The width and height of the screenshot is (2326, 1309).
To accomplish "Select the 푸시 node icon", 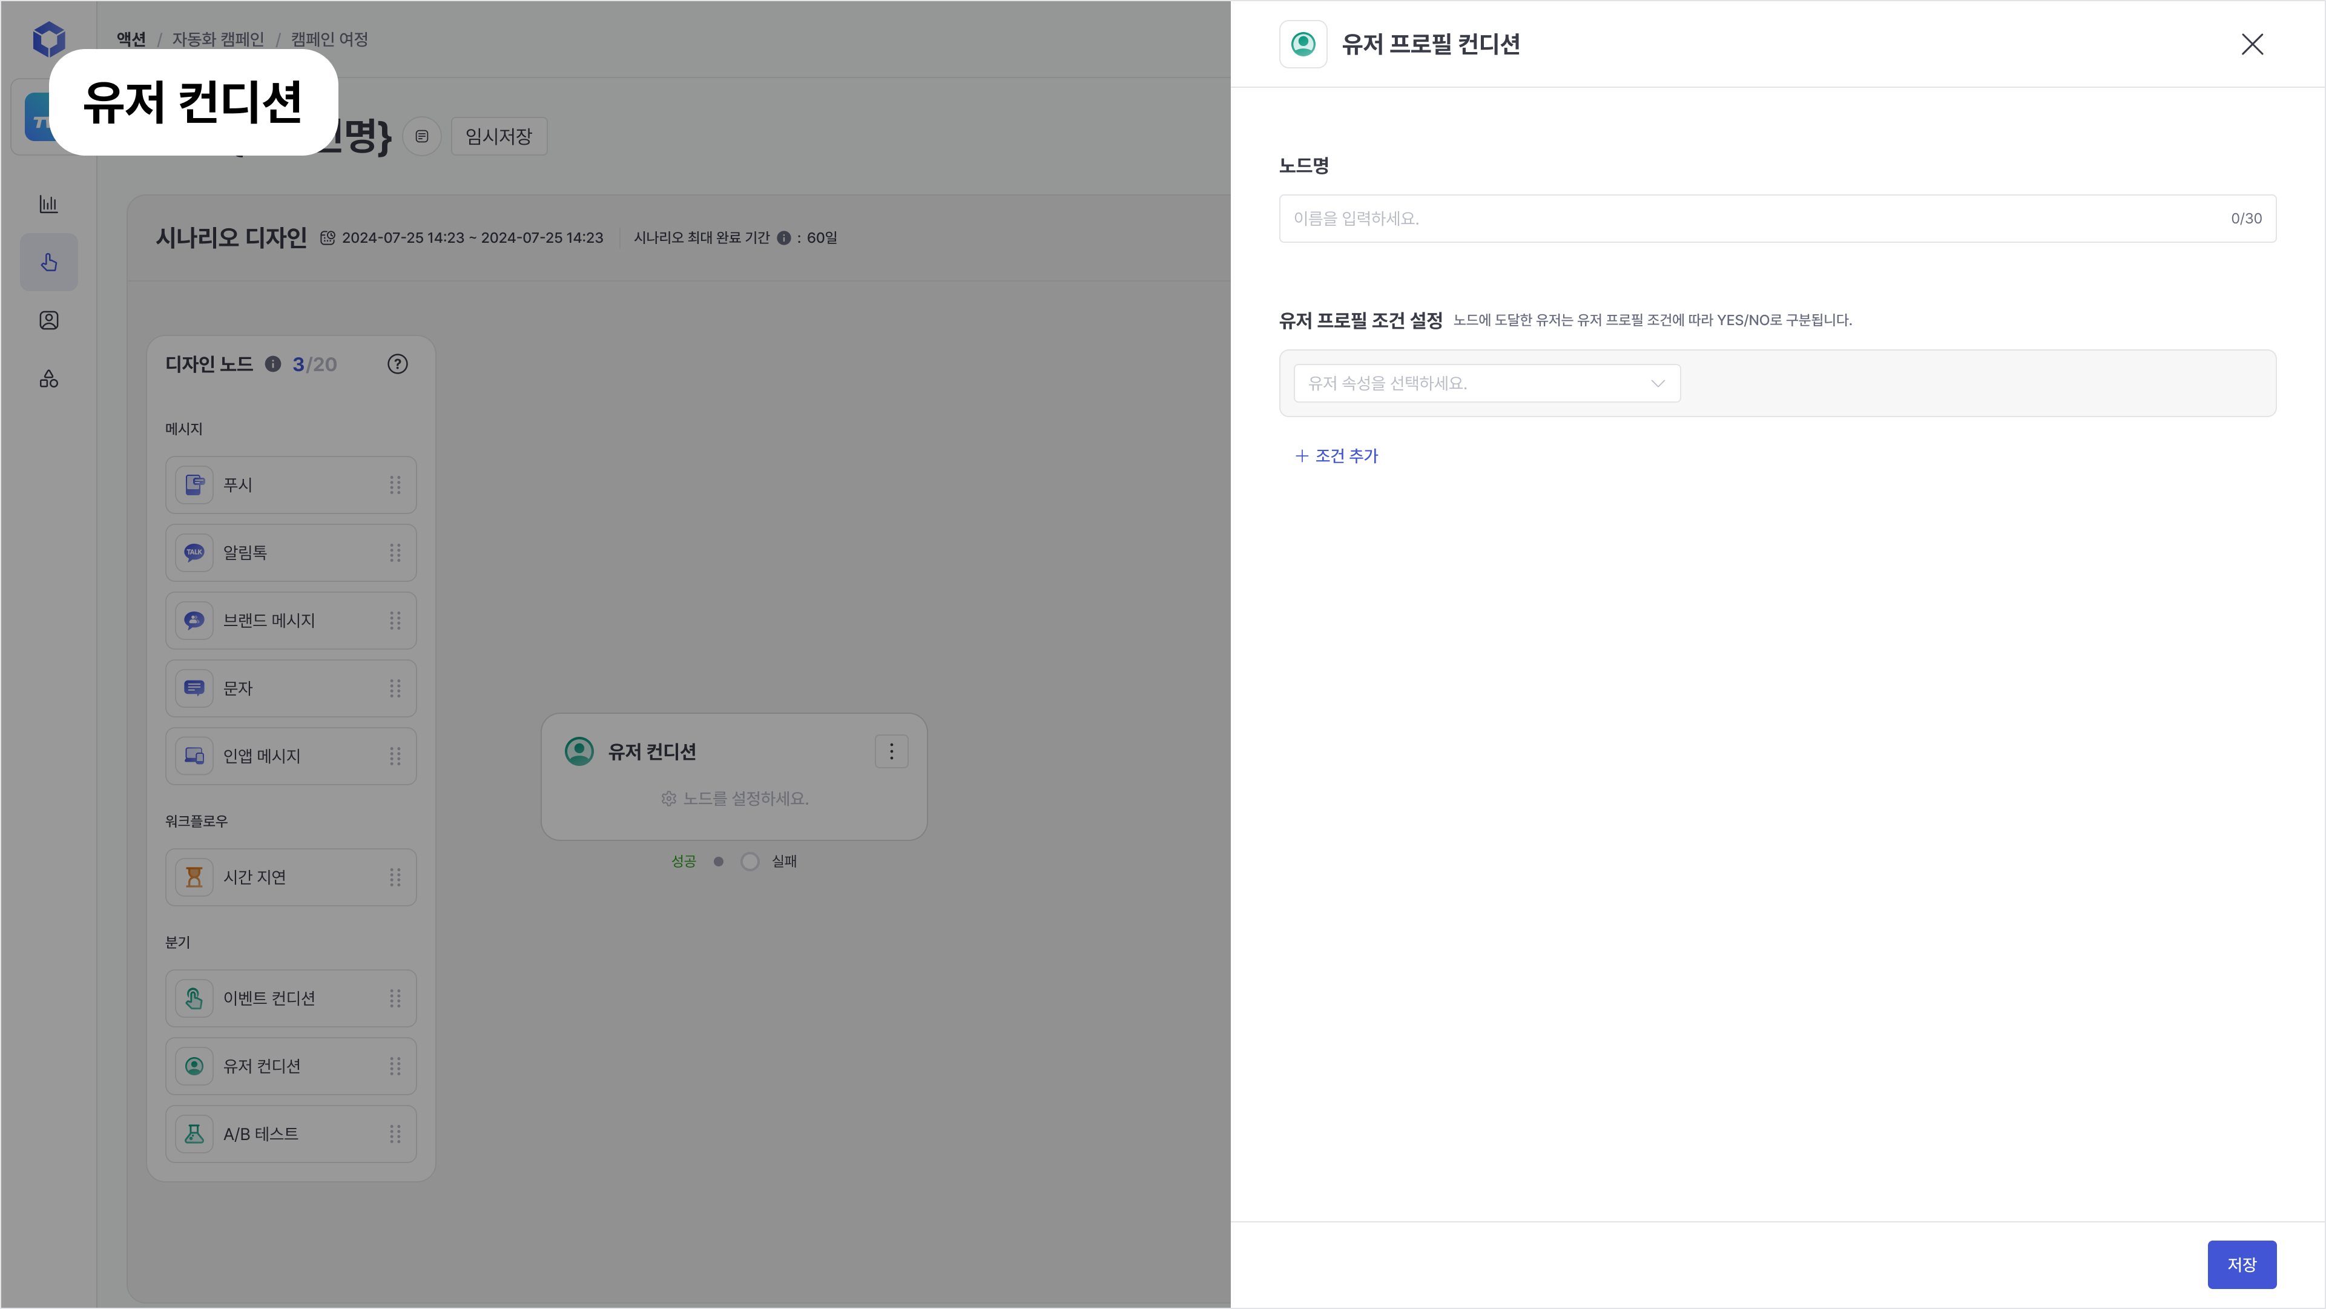I will pos(194,485).
